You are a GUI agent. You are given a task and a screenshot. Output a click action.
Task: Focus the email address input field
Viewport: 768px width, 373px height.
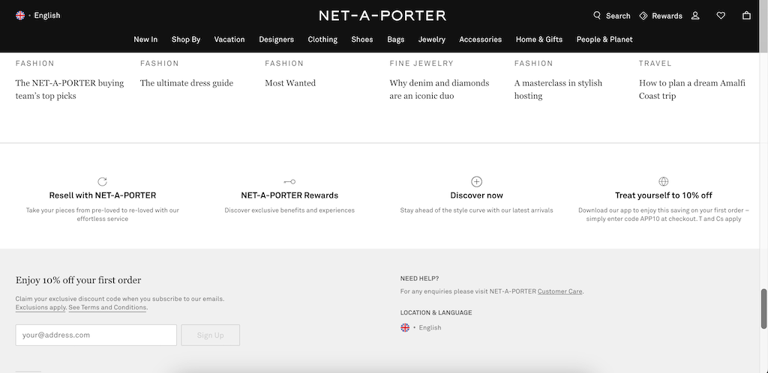pyautogui.click(x=96, y=336)
